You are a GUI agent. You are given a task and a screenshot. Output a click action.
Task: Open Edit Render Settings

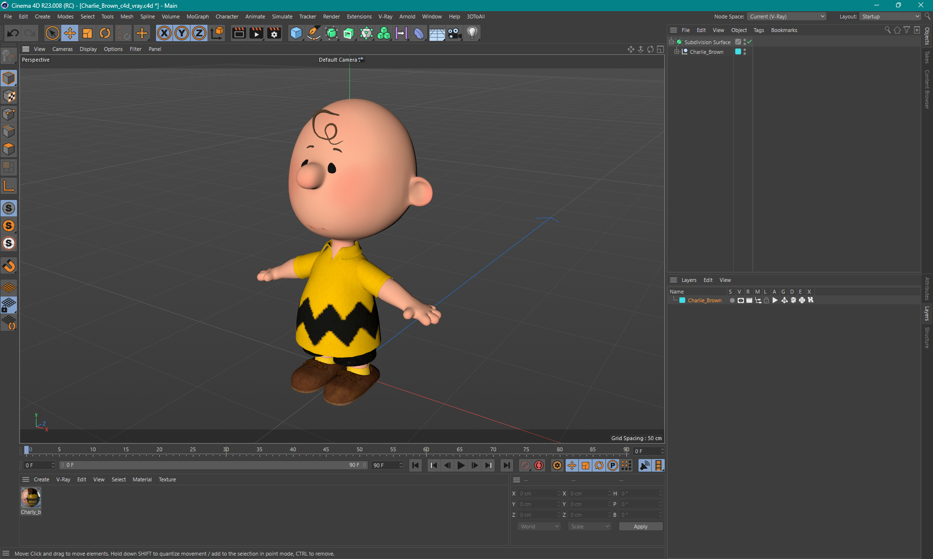coord(274,33)
